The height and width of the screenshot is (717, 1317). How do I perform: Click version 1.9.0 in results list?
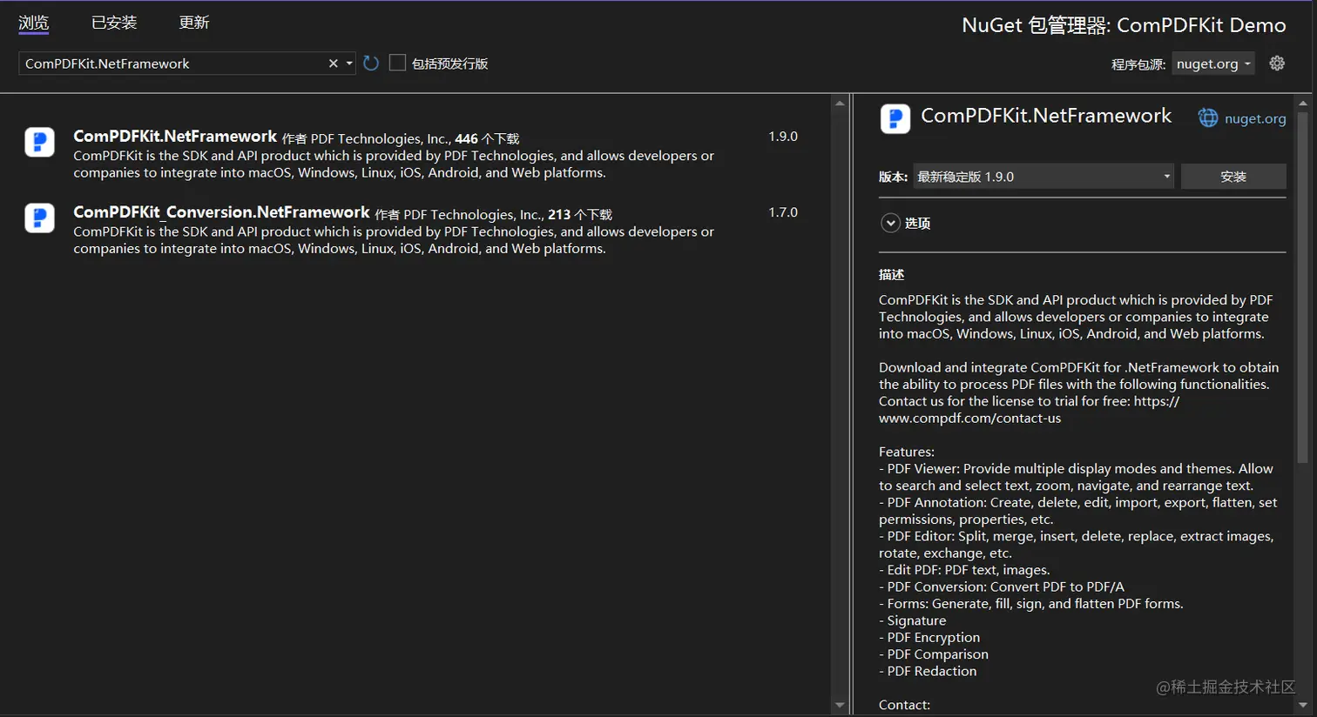tap(783, 137)
